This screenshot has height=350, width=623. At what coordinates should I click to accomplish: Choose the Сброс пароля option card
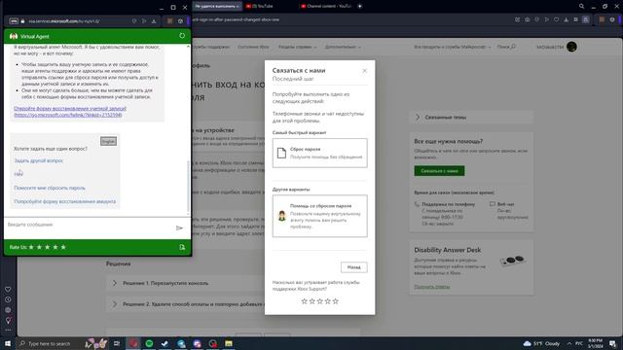tap(320, 153)
